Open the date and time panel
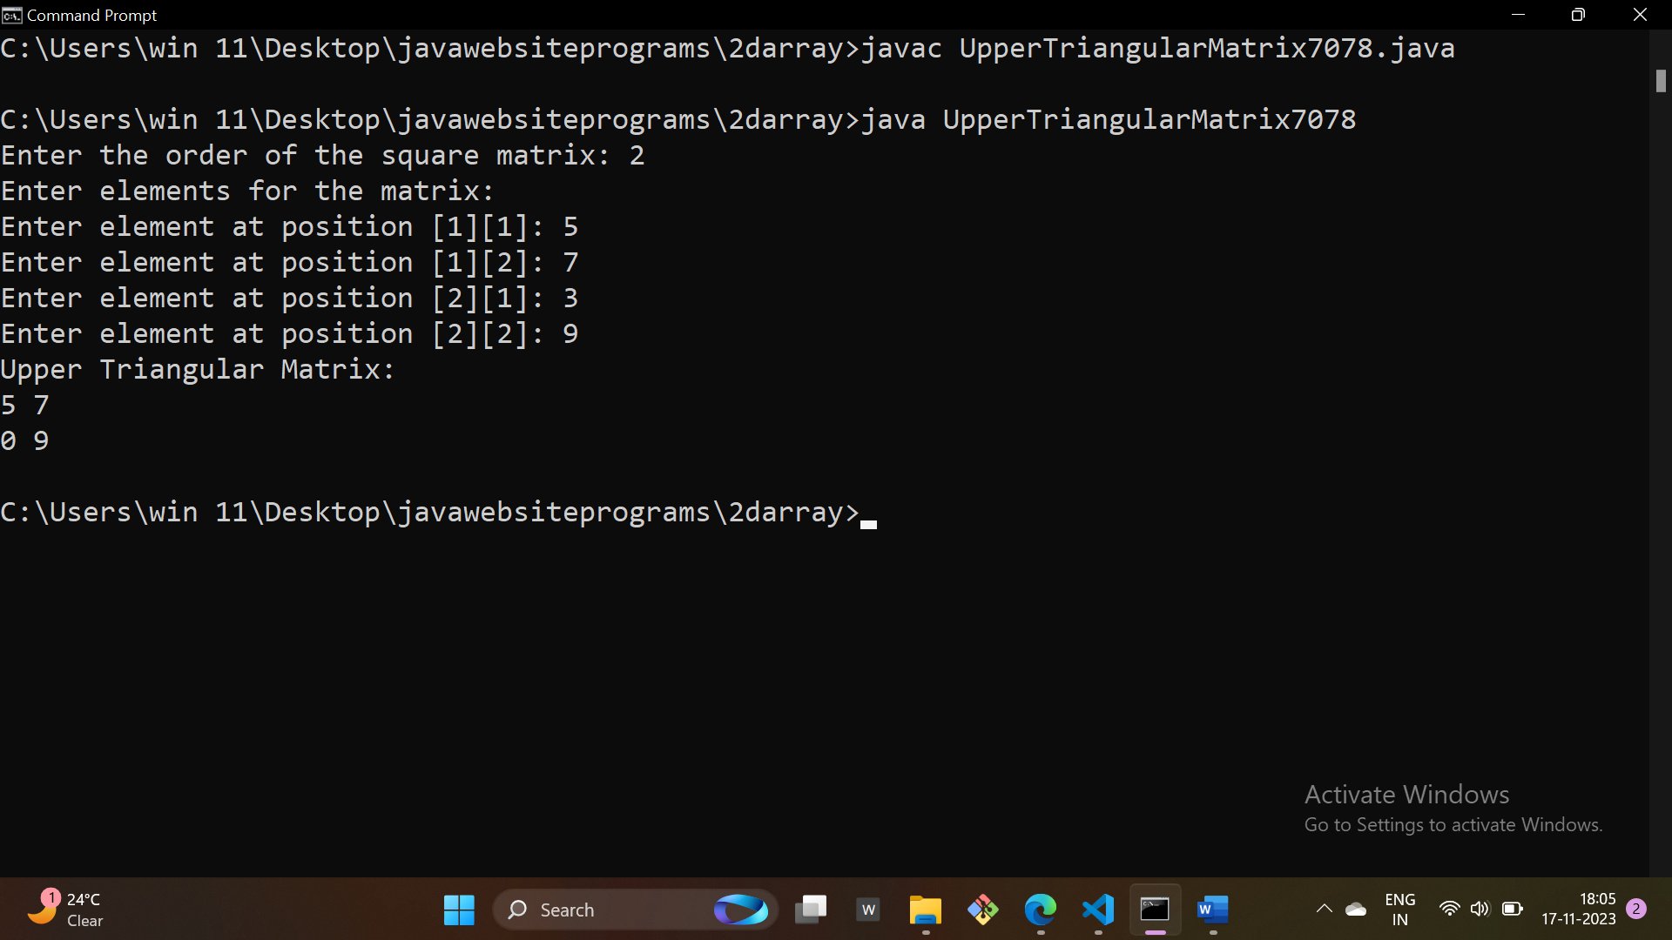Viewport: 1672px width, 940px height. pos(1578,909)
